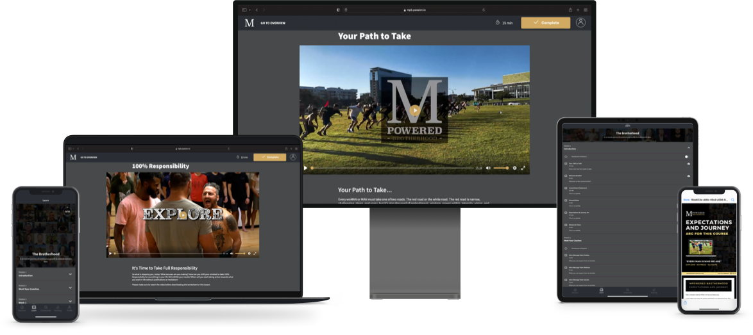Click the Complete button on the laptop
This screenshot has width=753, height=335.
(269, 157)
